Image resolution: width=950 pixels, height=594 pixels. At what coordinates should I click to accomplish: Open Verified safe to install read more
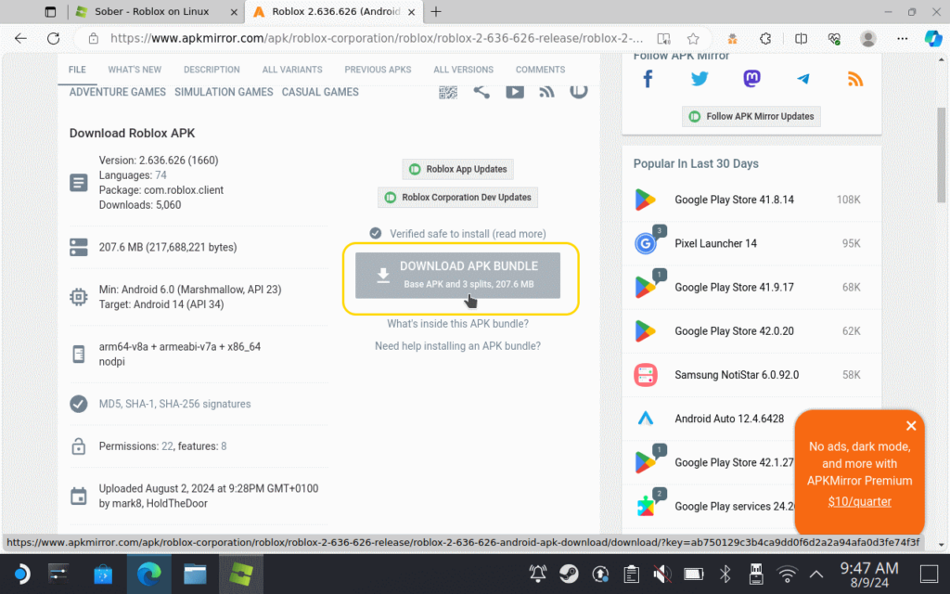click(x=468, y=233)
